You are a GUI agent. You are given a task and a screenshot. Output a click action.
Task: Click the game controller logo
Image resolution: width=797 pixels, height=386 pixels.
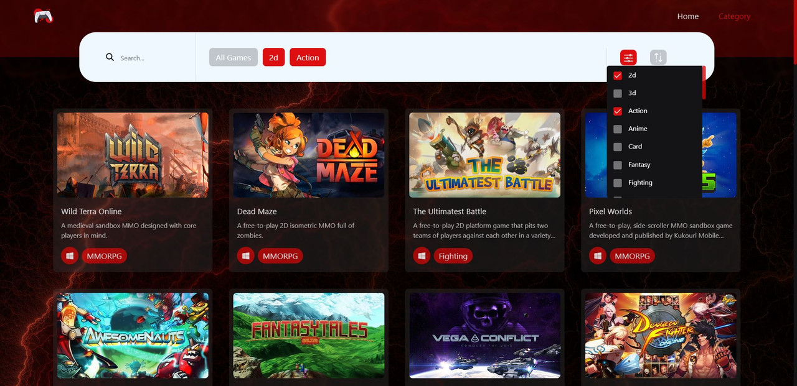44,16
